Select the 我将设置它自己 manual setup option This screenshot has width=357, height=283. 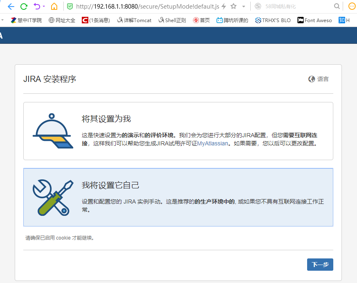pyautogui.click(x=178, y=197)
